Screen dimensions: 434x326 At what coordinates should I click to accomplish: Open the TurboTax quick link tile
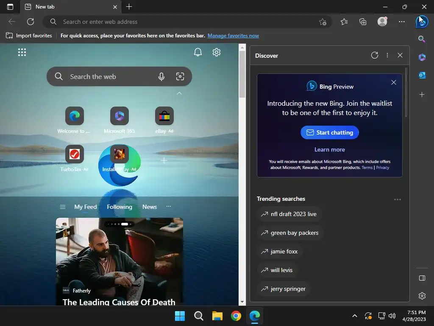tap(75, 158)
